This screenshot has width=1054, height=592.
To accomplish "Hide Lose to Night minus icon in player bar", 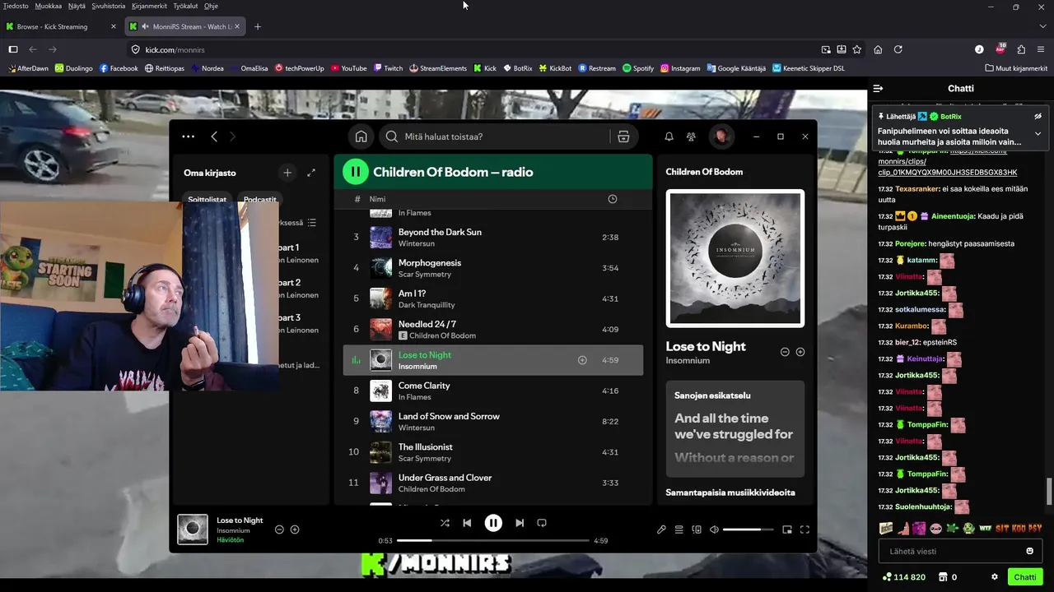I will (279, 530).
